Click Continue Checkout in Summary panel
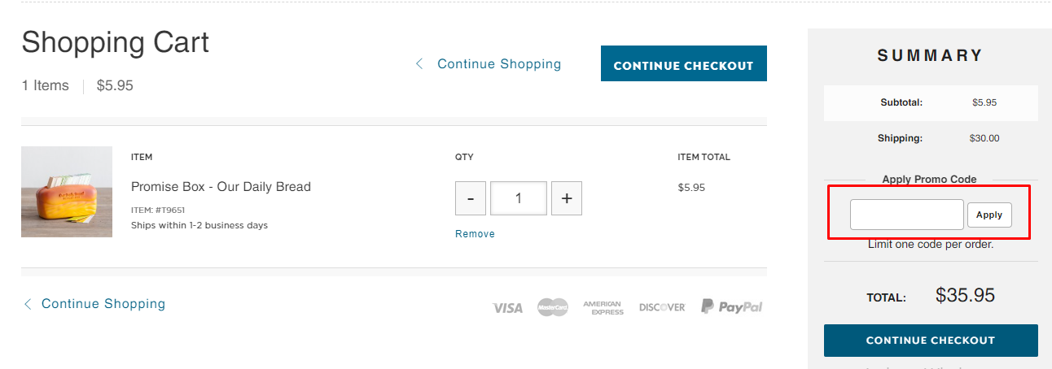Screen dimensions: 1052x369 pos(930,341)
